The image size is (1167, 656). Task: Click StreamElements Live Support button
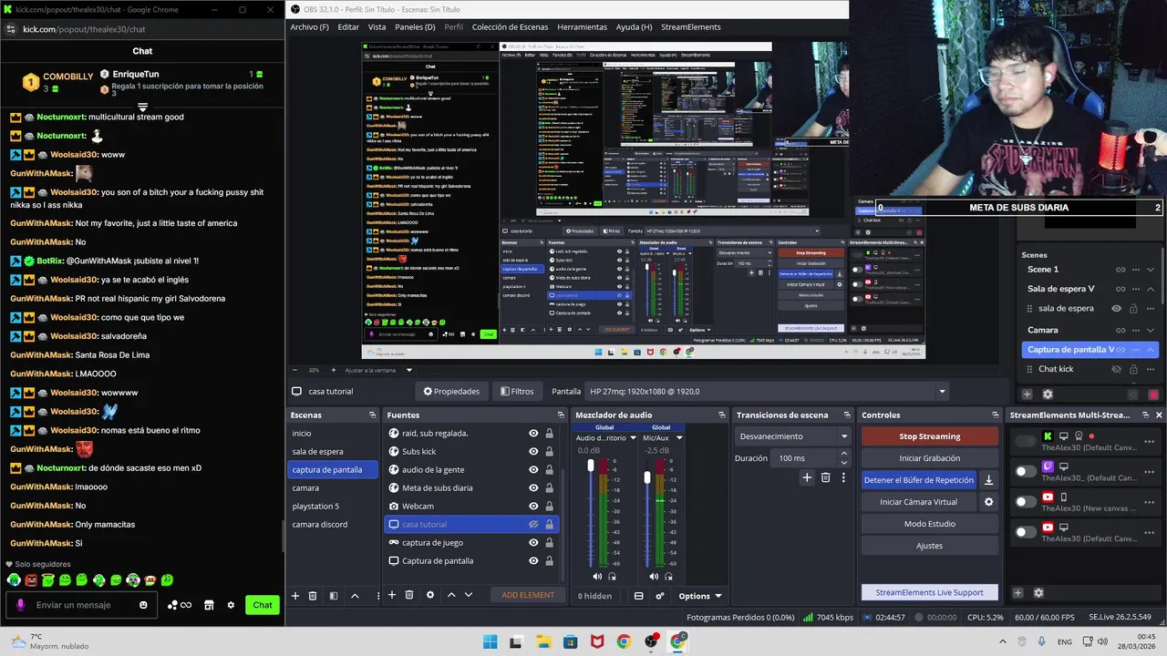(929, 592)
